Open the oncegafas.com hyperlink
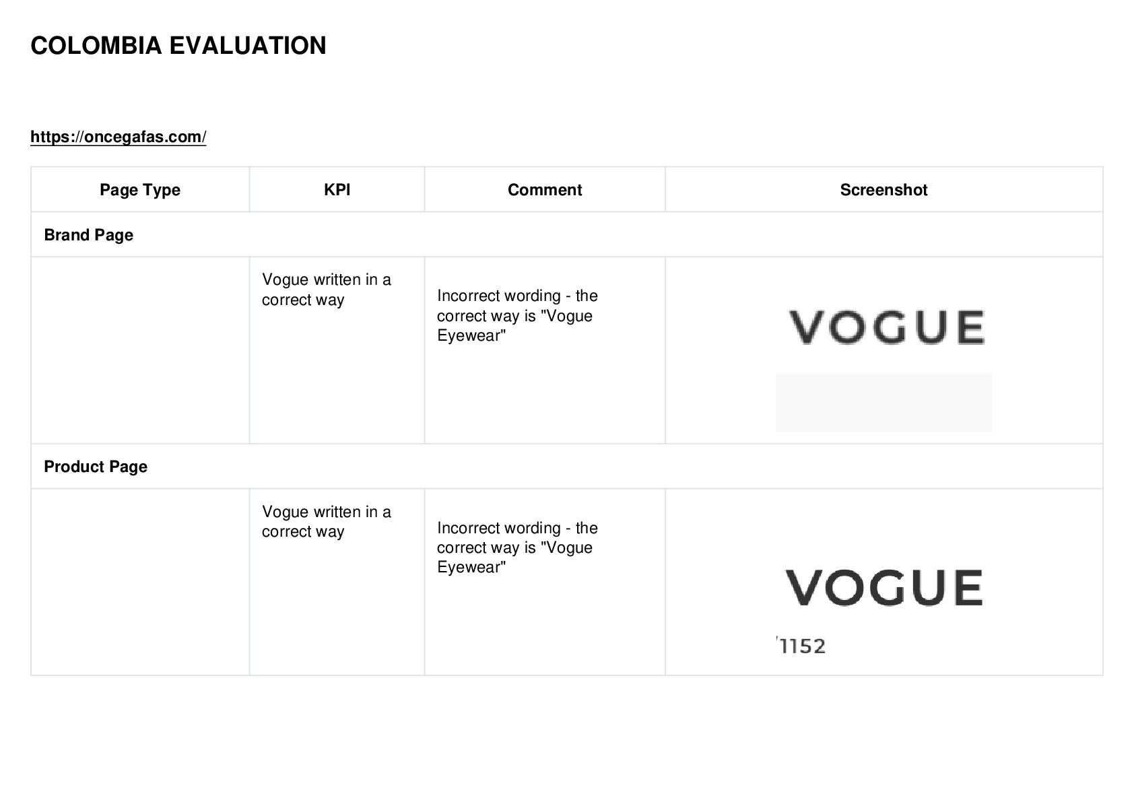 (x=119, y=137)
